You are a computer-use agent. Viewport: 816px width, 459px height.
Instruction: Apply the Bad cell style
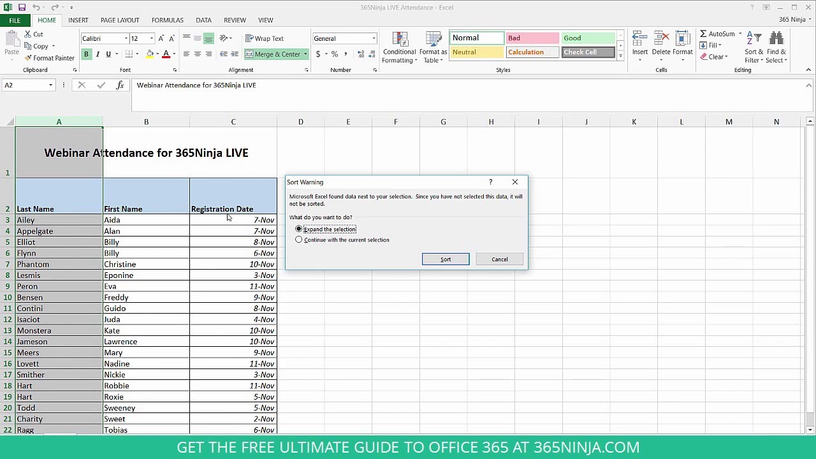pos(532,38)
